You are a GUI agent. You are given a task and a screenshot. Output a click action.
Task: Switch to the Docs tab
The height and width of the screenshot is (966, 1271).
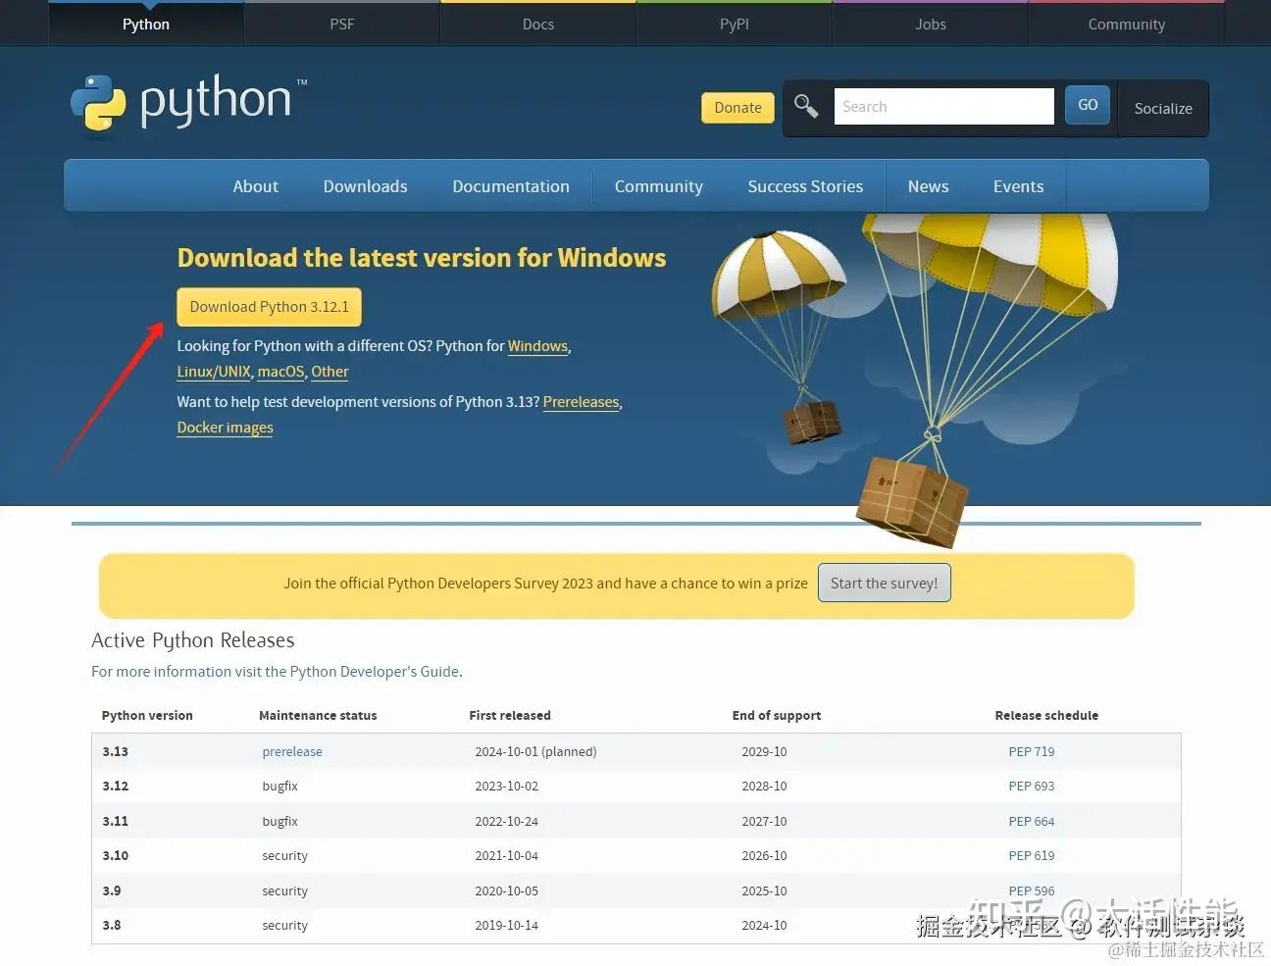(x=537, y=24)
